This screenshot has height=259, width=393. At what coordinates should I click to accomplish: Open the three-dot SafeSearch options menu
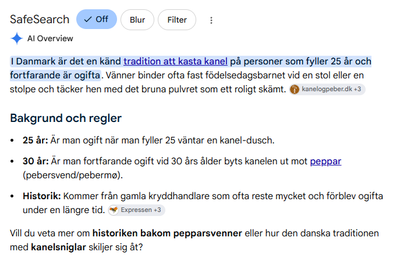[211, 20]
